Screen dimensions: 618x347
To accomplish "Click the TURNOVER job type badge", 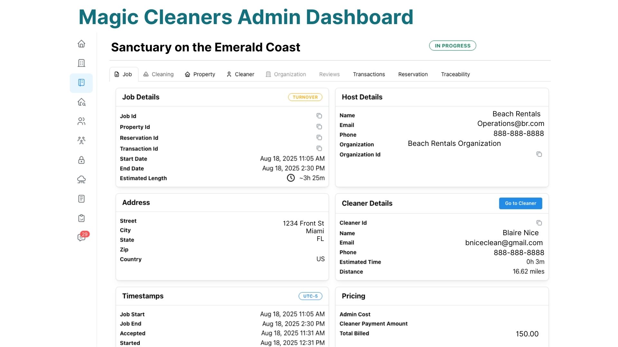I will 305,97.
